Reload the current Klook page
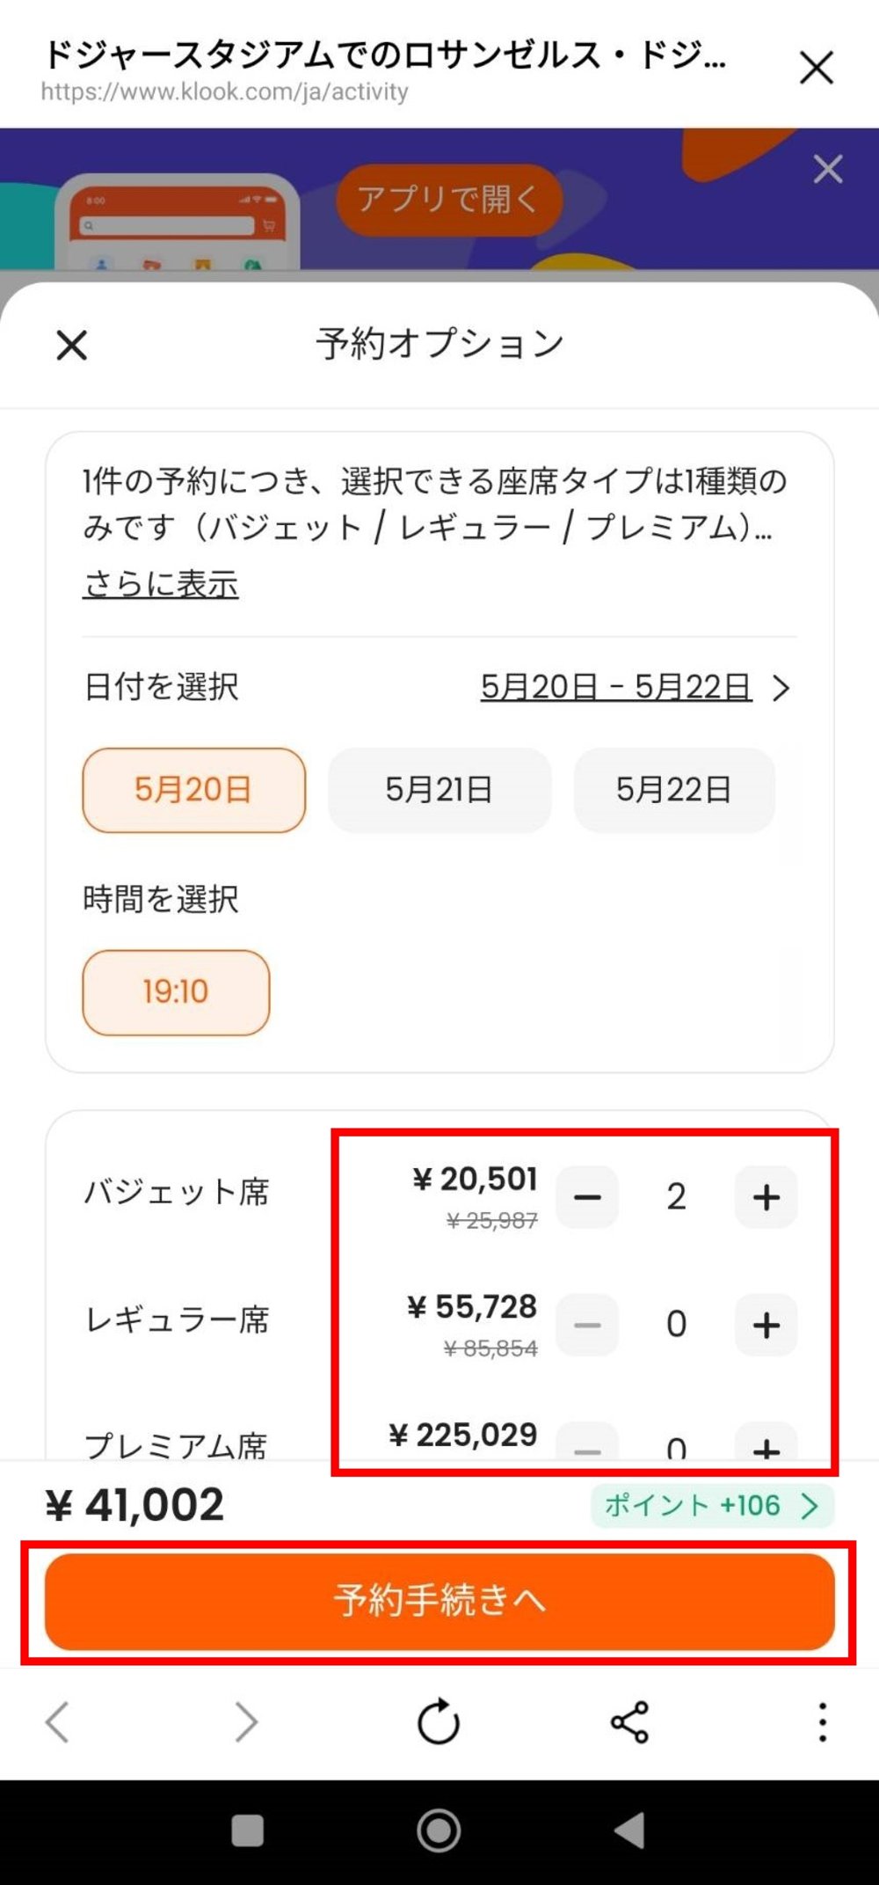Viewport: 879px width, 1885px height. [x=437, y=1723]
